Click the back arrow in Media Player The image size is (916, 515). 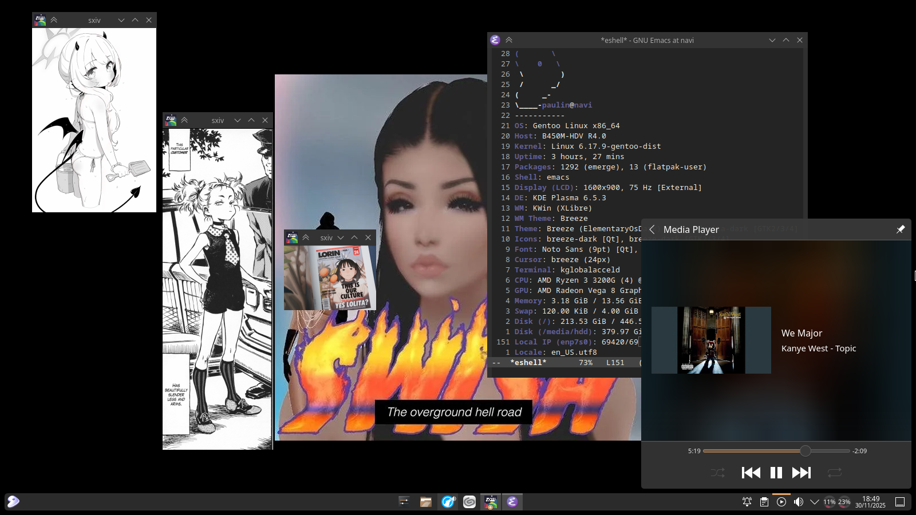click(x=652, y=229)
